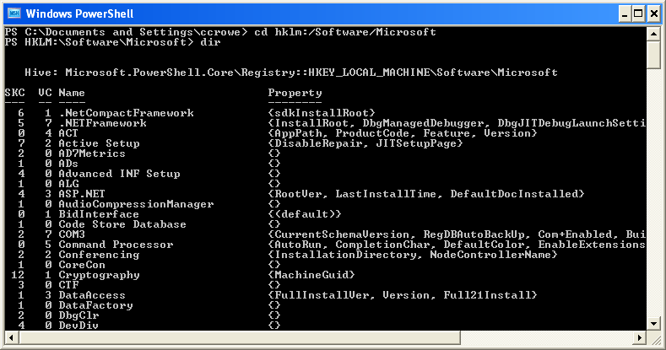This screenshot has height=350, width=666.
Task: Click the Active Setup row name
Action: (x=99, y=143)
